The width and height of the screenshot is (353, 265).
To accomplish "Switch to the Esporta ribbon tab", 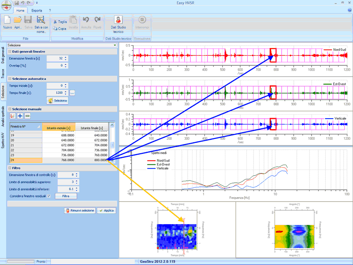I will 37,11.
